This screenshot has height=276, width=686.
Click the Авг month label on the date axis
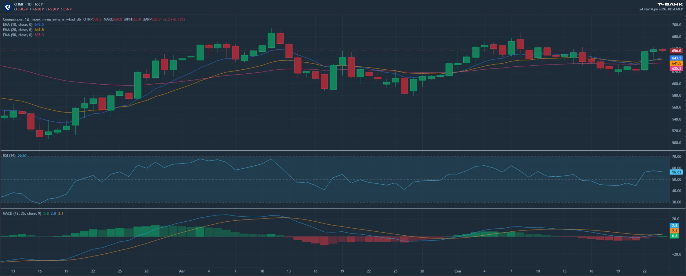tap(182, 271)
